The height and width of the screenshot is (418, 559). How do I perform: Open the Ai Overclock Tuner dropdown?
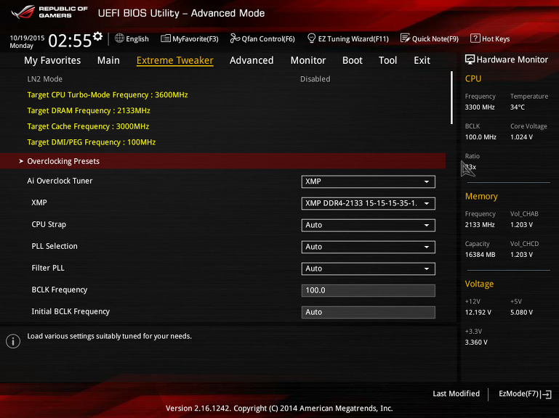click(369, 181)
